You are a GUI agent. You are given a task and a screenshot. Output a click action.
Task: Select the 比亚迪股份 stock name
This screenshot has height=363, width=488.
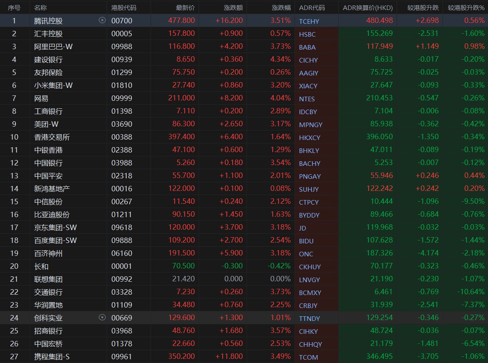click(52, 214)
